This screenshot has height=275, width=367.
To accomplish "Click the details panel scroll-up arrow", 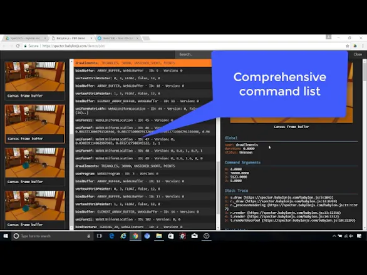I will click(364, 61).
